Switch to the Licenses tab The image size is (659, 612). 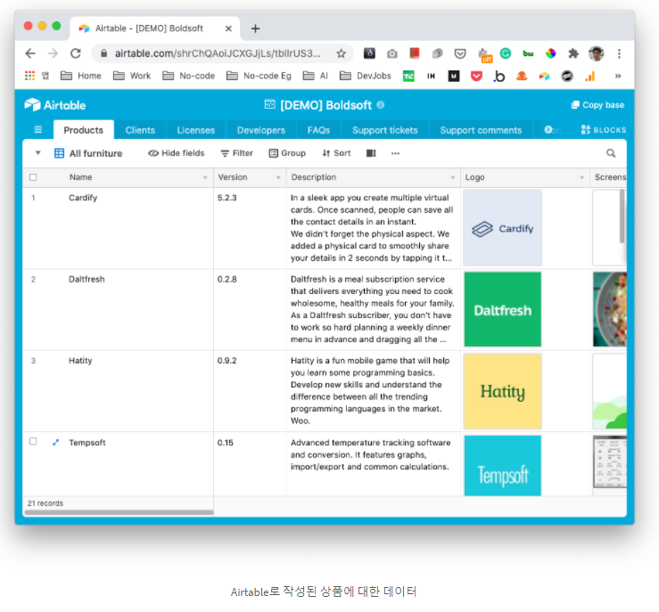(x=196, y=130)
